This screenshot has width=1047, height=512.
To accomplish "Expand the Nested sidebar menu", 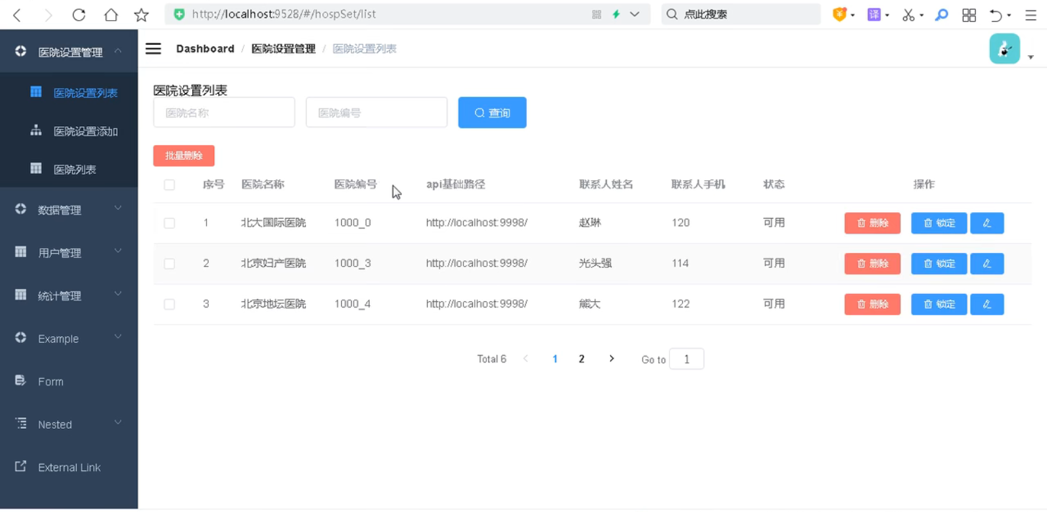I will tap(69, 424).
